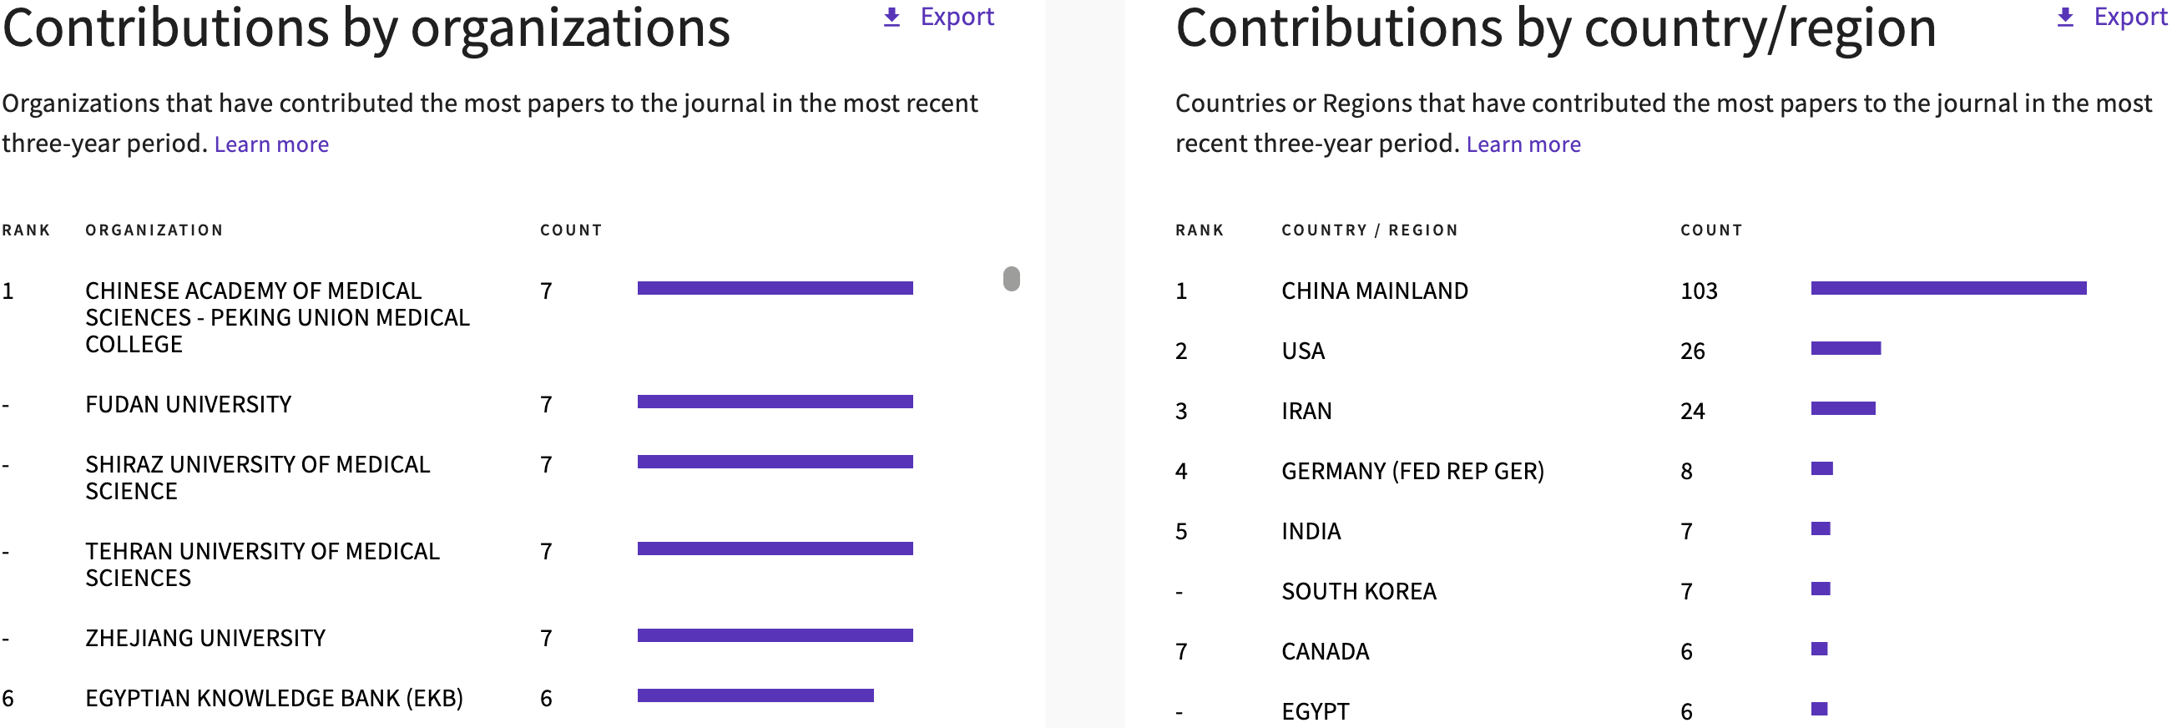Click the Export link for organizations
Viewport: 2172px width, 728px height.
coord(957,17)
